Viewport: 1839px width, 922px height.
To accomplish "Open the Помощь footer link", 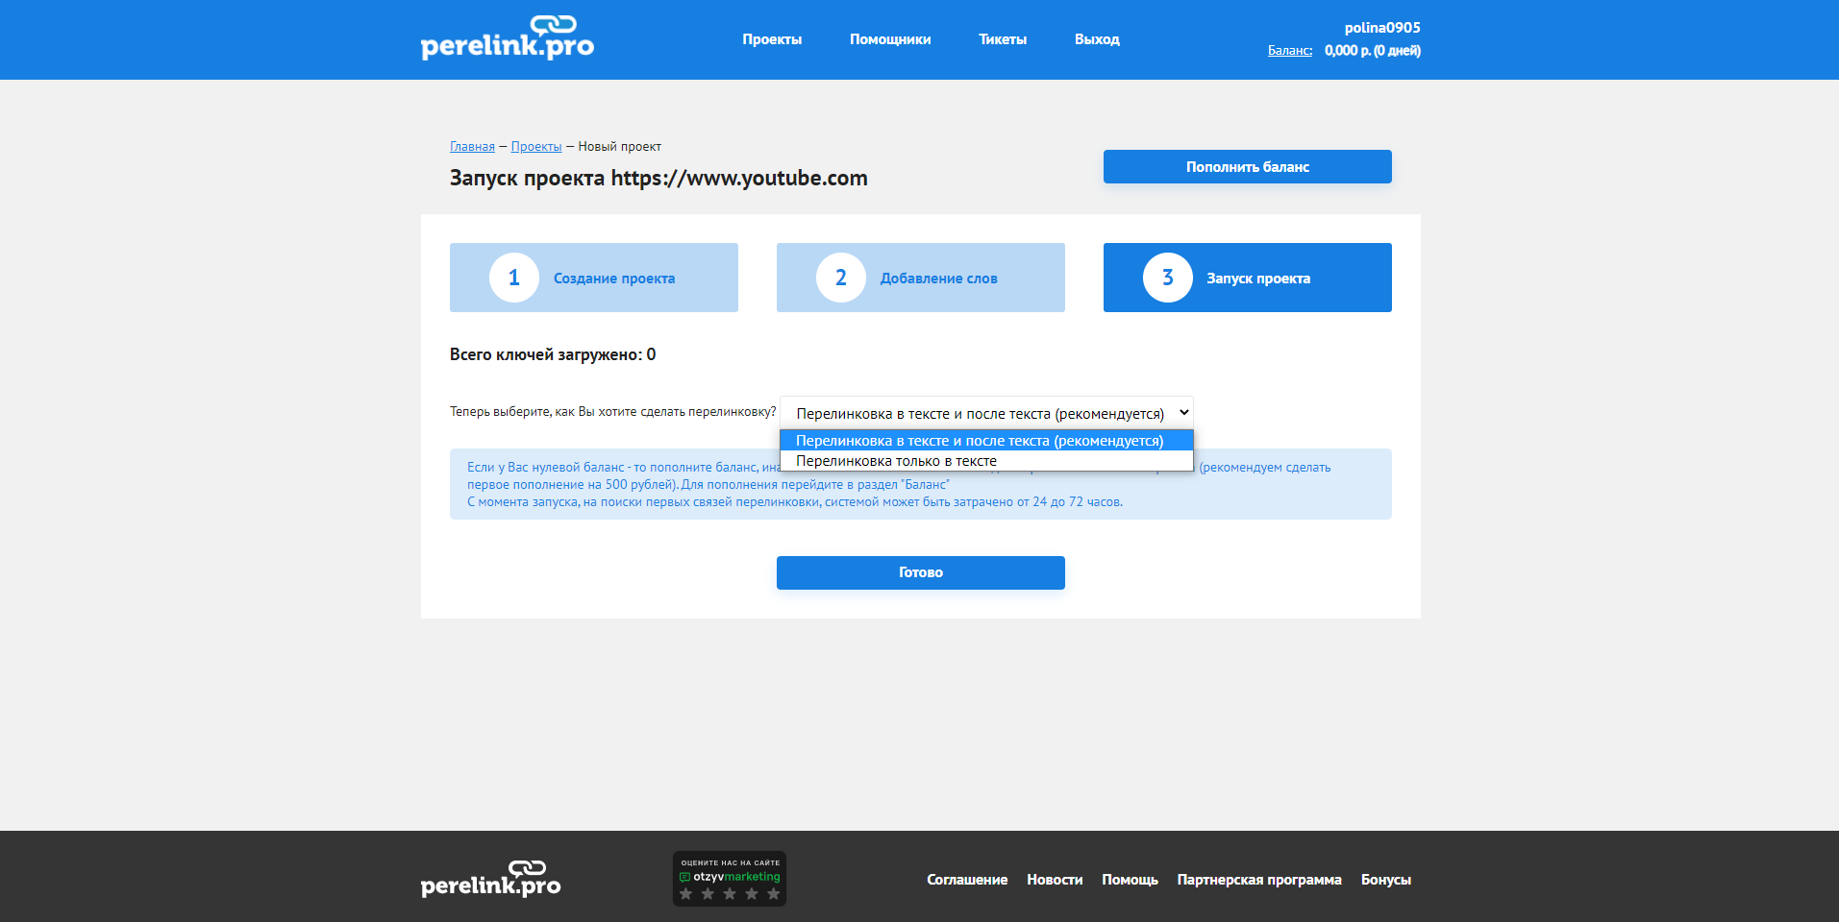I will [x=1130, y=880].
